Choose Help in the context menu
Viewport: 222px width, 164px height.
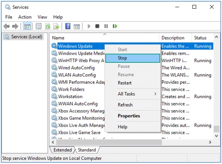pos(133,127)
